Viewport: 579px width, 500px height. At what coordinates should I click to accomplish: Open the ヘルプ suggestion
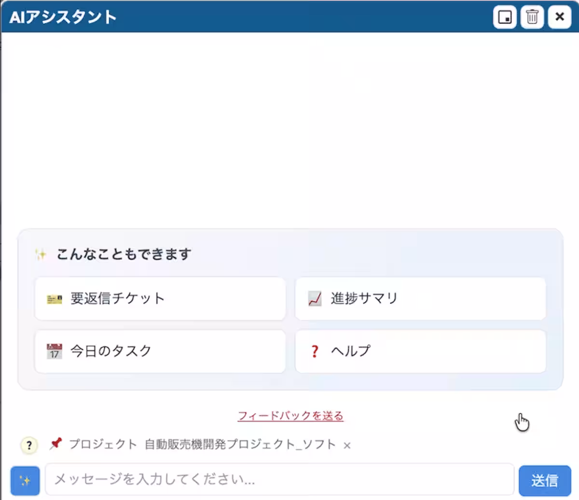pos(420,351)
